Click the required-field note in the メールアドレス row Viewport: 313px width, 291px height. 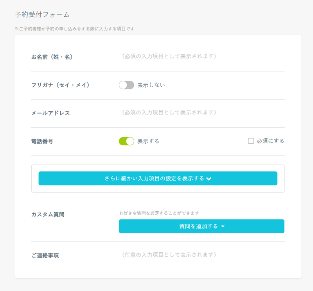[169, 112]
